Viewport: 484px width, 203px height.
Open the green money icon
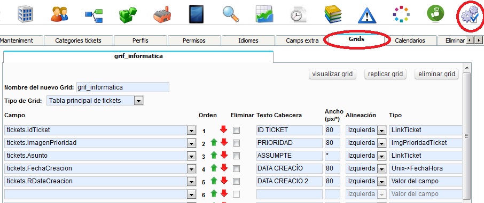435,14
